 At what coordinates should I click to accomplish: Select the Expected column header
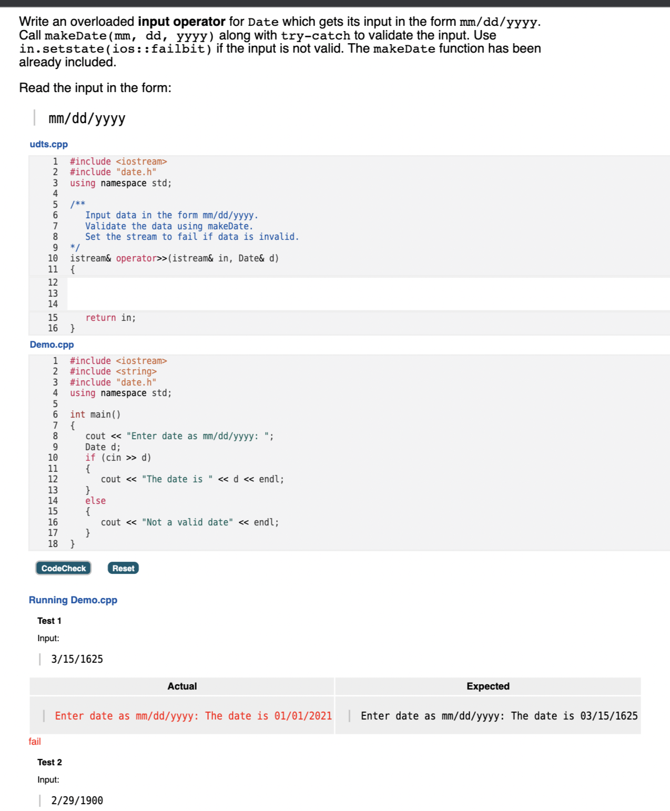pyautogui.click(x=488, y=686)
